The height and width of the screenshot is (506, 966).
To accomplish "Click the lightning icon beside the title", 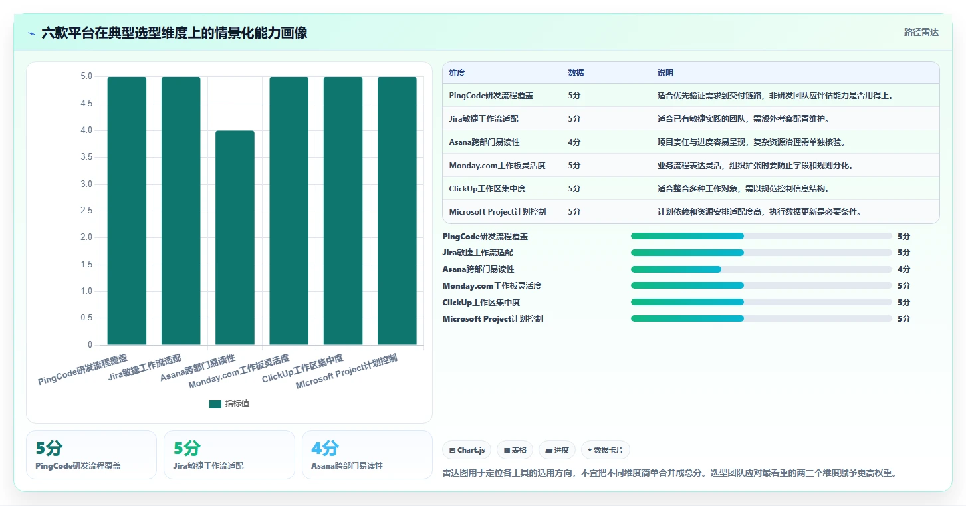I will [x=31, y=33].
